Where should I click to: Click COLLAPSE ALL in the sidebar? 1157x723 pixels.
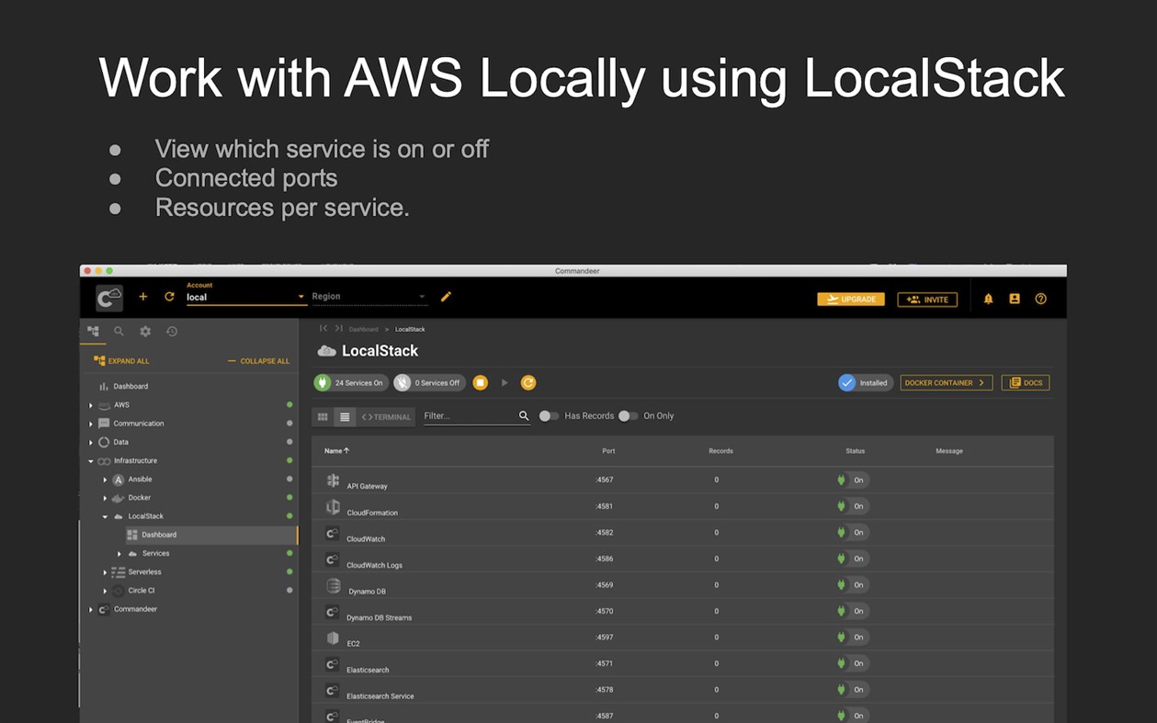pyautogui.click(x=258, y=361)
